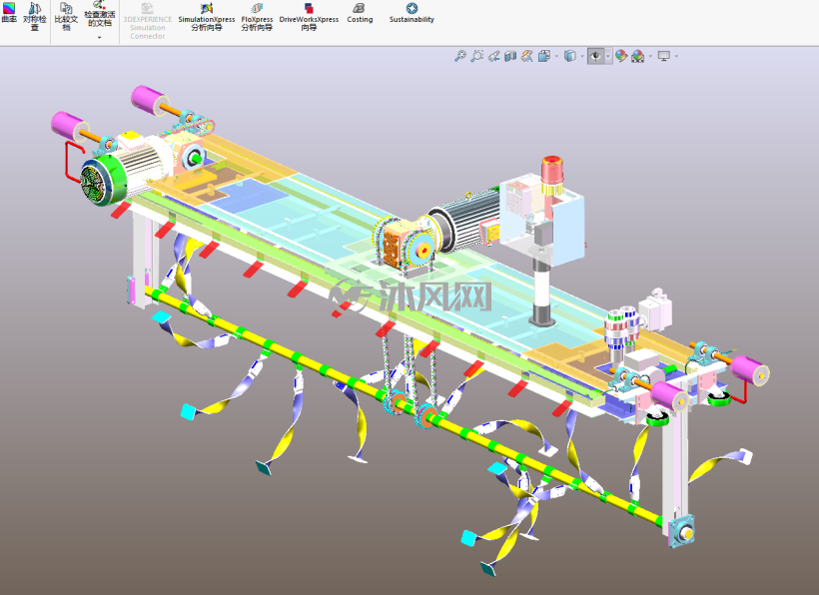The width and height of the screenshot is (819, 595).
Task: Go back to the Previous View
Action: point(493,56)
